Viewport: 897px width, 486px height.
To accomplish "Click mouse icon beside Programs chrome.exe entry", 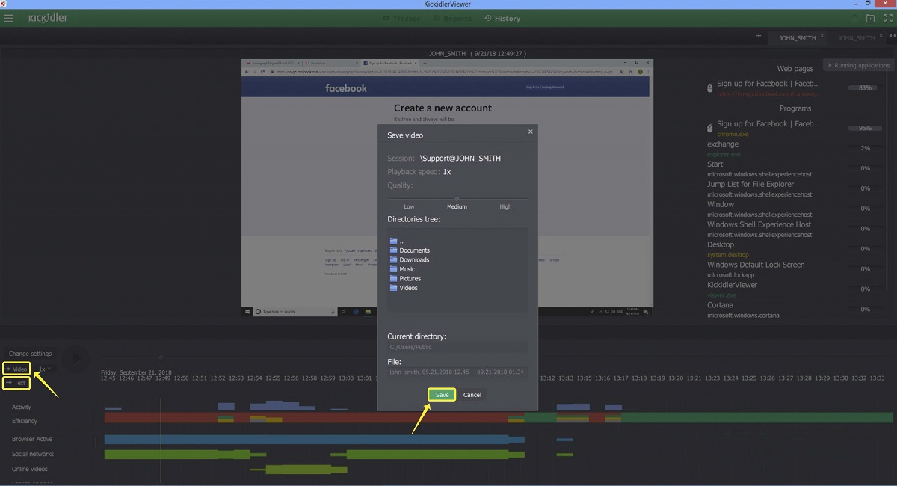I will click(x=710, y=128).
